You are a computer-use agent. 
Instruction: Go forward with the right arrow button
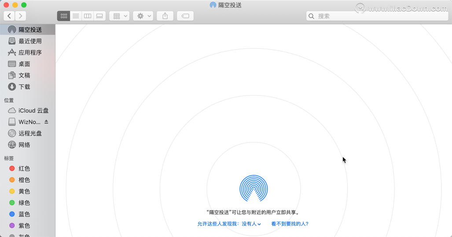click(x=21, y=16)
